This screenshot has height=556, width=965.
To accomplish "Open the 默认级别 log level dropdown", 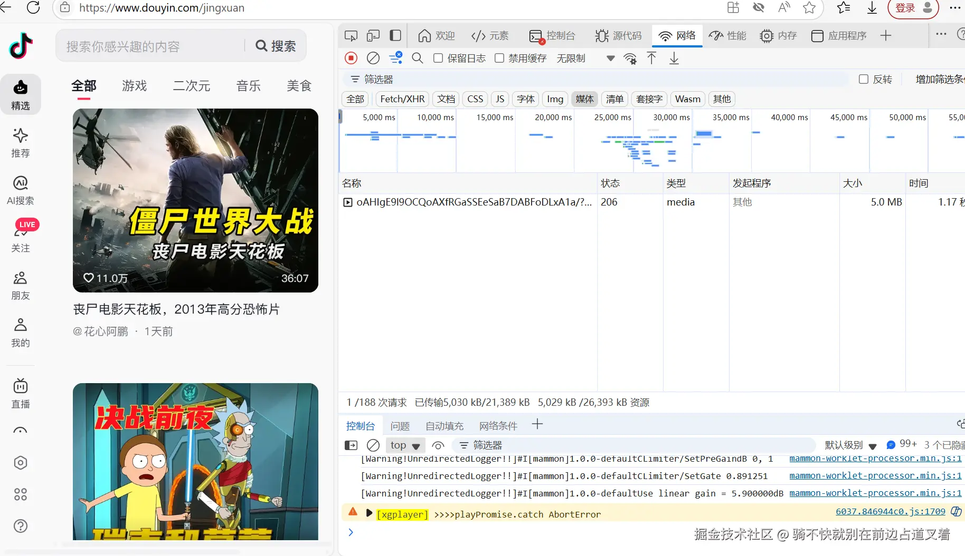I will tap(850, 445).
